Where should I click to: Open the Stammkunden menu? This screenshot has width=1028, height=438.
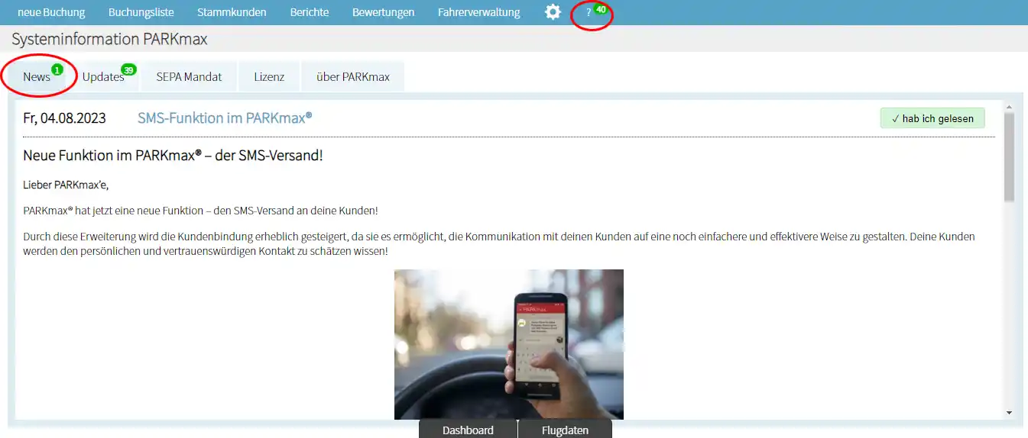pyautogui.click(x=232, y=12)
